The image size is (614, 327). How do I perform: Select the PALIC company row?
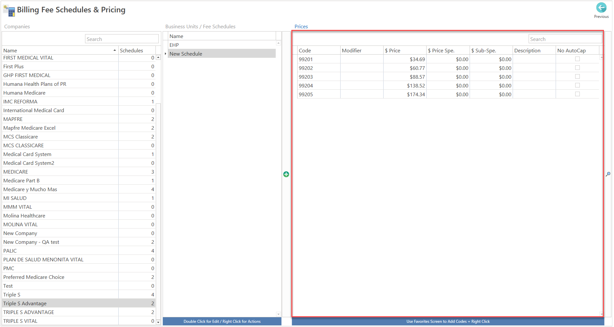click(79, 251)
